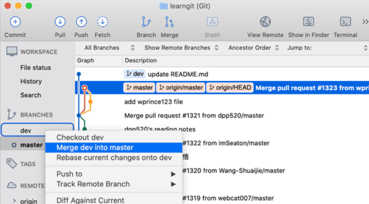Launch Terminal from the toolbar
The height and width of the screenshot is (204, 369).
(x=345, y=22)
